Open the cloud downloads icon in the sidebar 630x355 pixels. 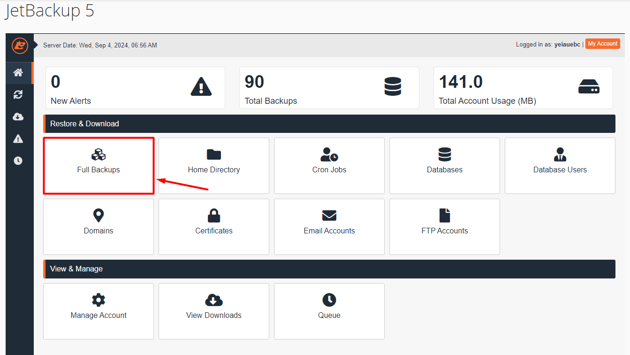tap(19, 116)
